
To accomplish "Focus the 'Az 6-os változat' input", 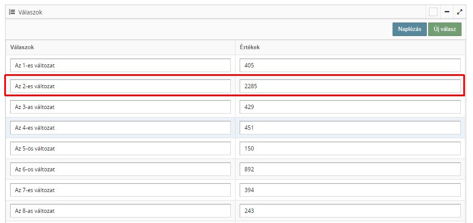I will (120, 170).
